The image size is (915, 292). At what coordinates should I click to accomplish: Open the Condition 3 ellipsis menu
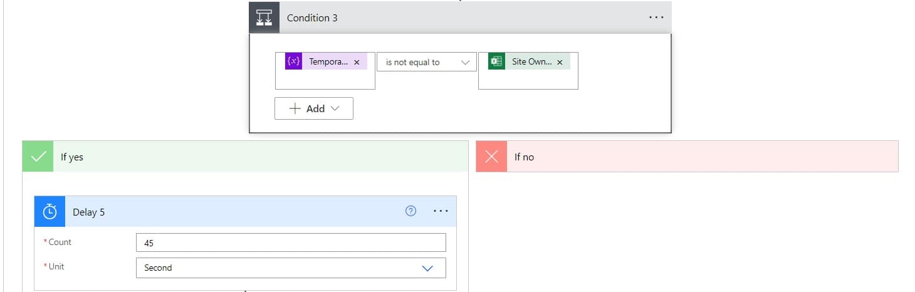pos(656,18)
